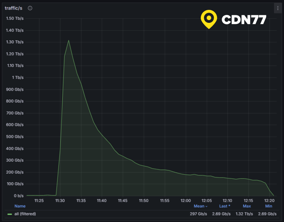Click the 297 Gb/s mean value
Screen dimensions: 284x222
198,214
